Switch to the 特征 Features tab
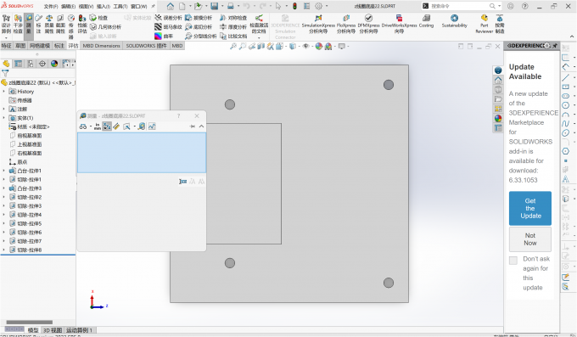 coord(6,46)
